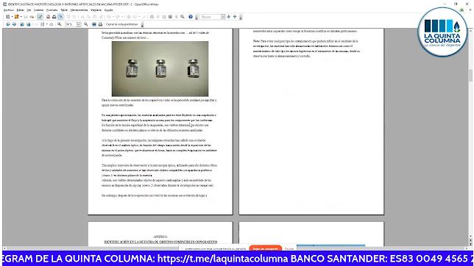This screenshot has height=266, width=474.
Task: Click the Print file directly icon
Action: click(54, 17)
